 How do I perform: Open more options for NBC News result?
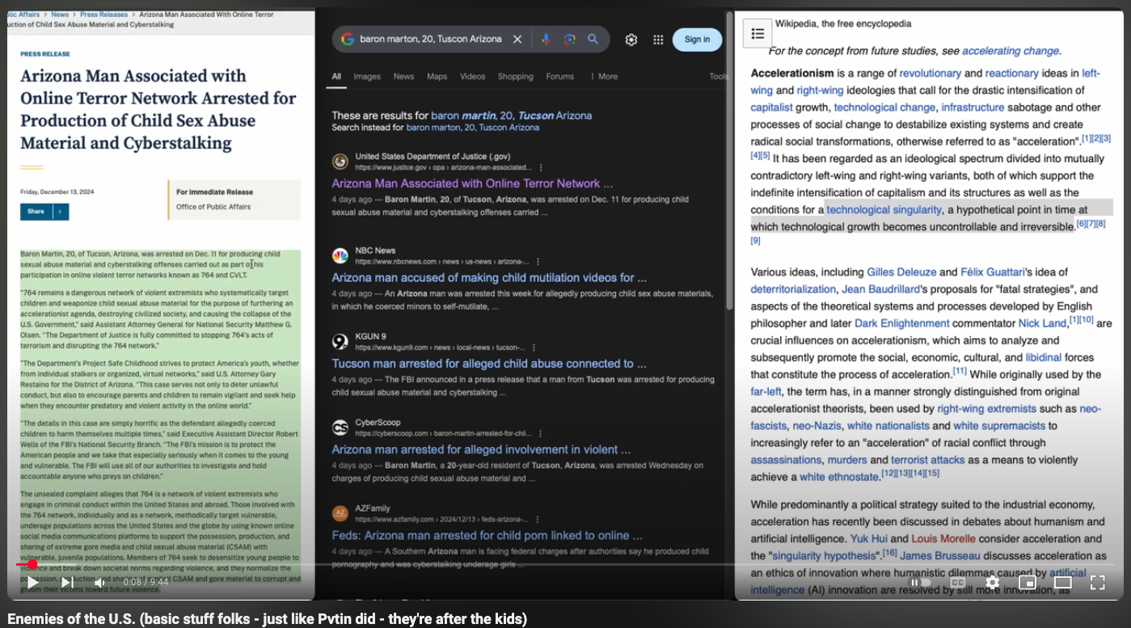pyautogui.click(x=538, y=262)
